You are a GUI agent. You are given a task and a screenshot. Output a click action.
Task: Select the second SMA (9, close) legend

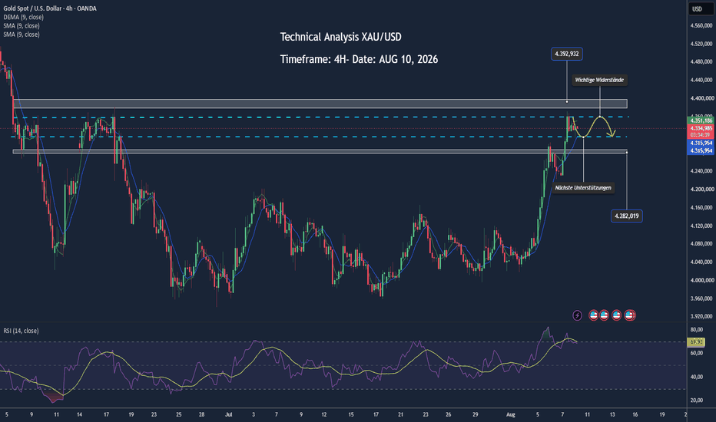click(x=22, y=35)
